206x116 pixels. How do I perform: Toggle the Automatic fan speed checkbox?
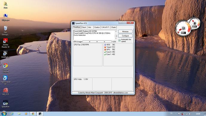pos(119,40)
